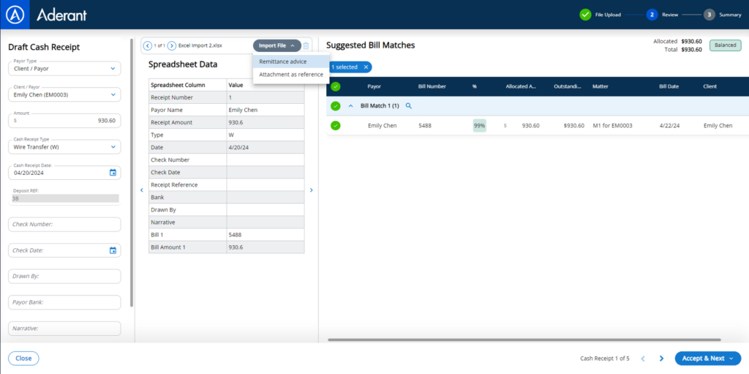Toggle Bill Match 1 group checkmark
Image resolution: width=749 pixels, height=374 pixels.
(335, 105)
